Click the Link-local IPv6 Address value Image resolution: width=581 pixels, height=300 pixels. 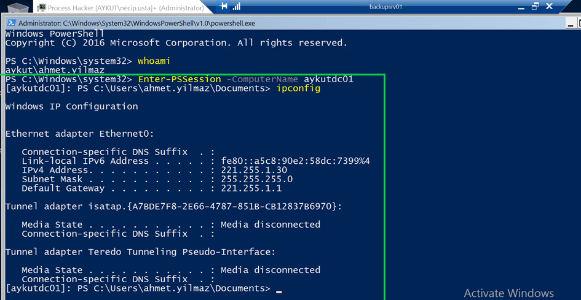295,161
